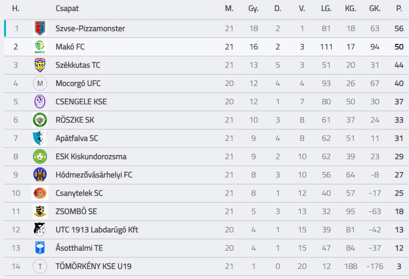Screen dimensions: 409x279
Task: Click the Ásotthalmi TE blue crest
Action: coord(40,248)
